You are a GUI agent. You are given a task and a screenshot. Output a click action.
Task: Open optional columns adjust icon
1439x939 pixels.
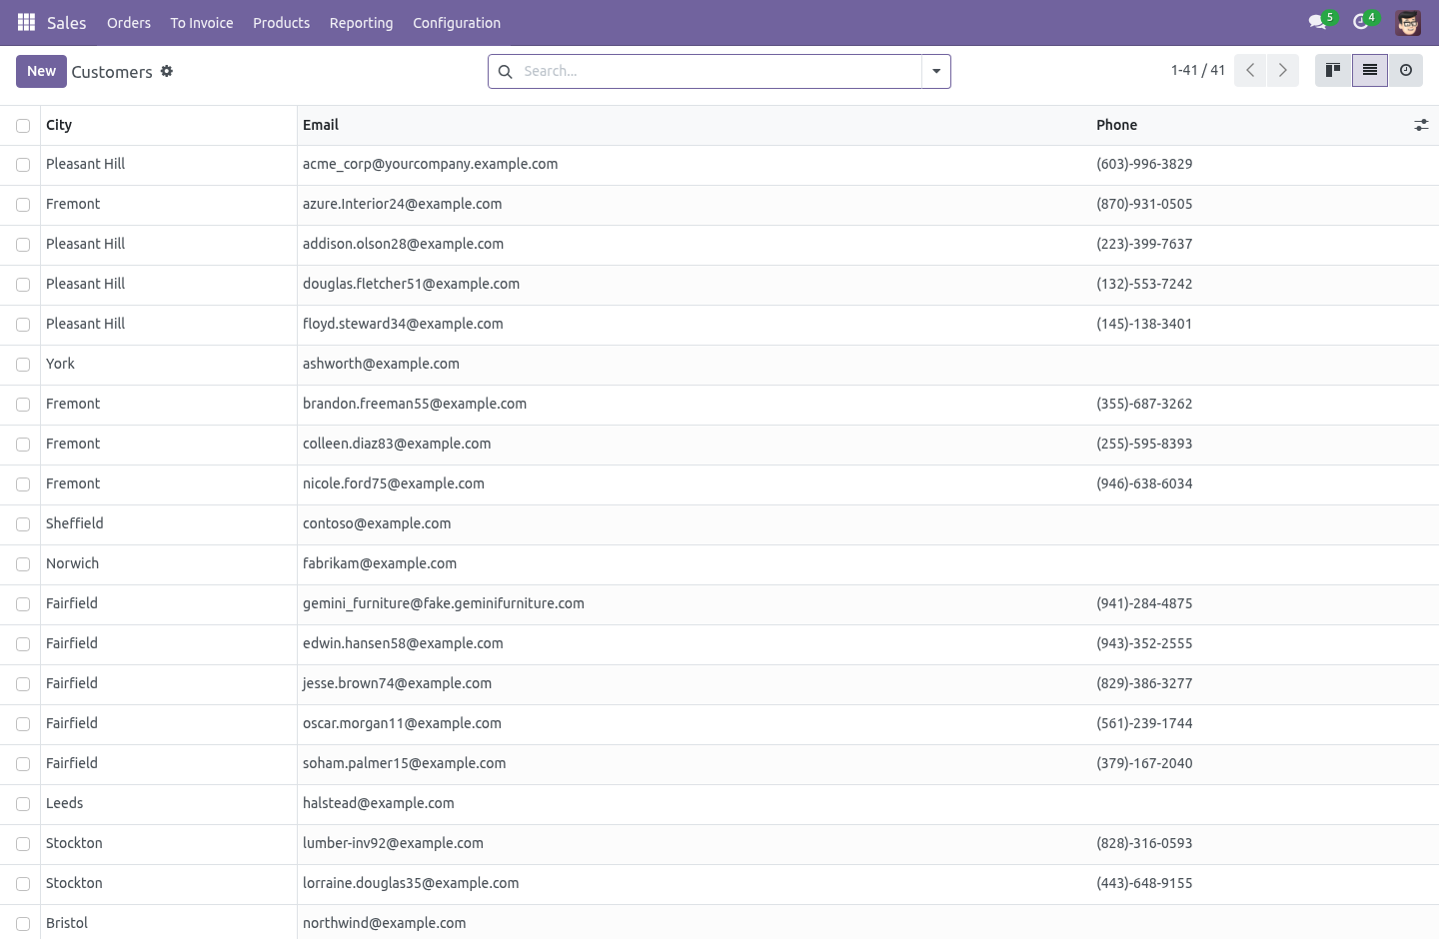pos(1421,125)
